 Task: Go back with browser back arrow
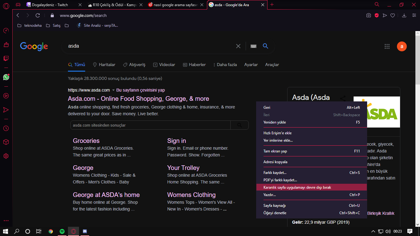[x=18, y=15]
